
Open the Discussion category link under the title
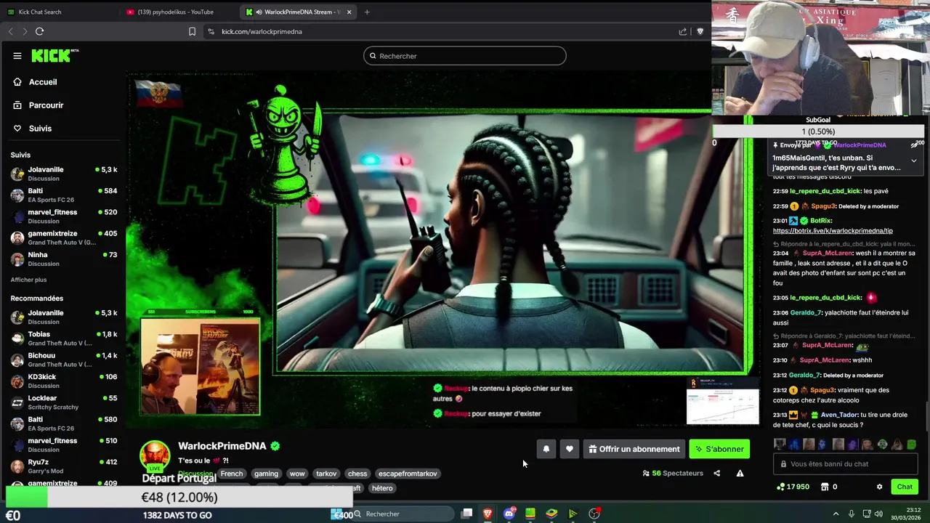tap(195, 474)
